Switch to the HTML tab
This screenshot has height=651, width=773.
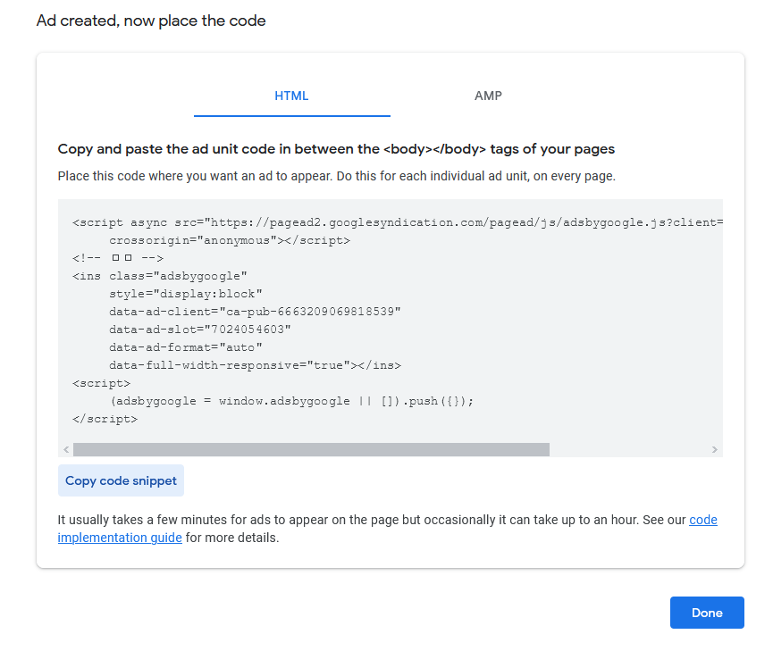(292, 96)
